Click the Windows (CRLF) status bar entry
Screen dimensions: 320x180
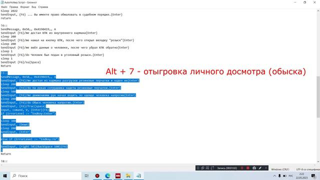[x=280, y=169]
